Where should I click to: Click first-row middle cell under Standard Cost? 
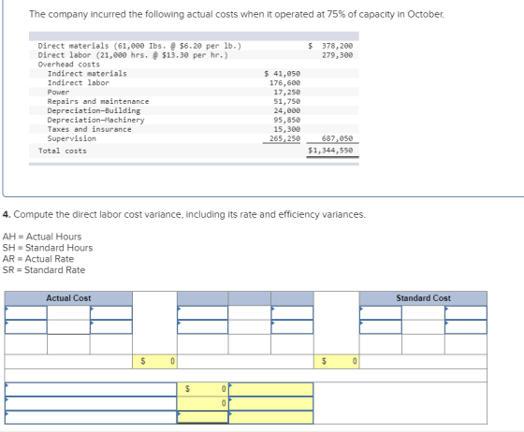coord(423,313)
